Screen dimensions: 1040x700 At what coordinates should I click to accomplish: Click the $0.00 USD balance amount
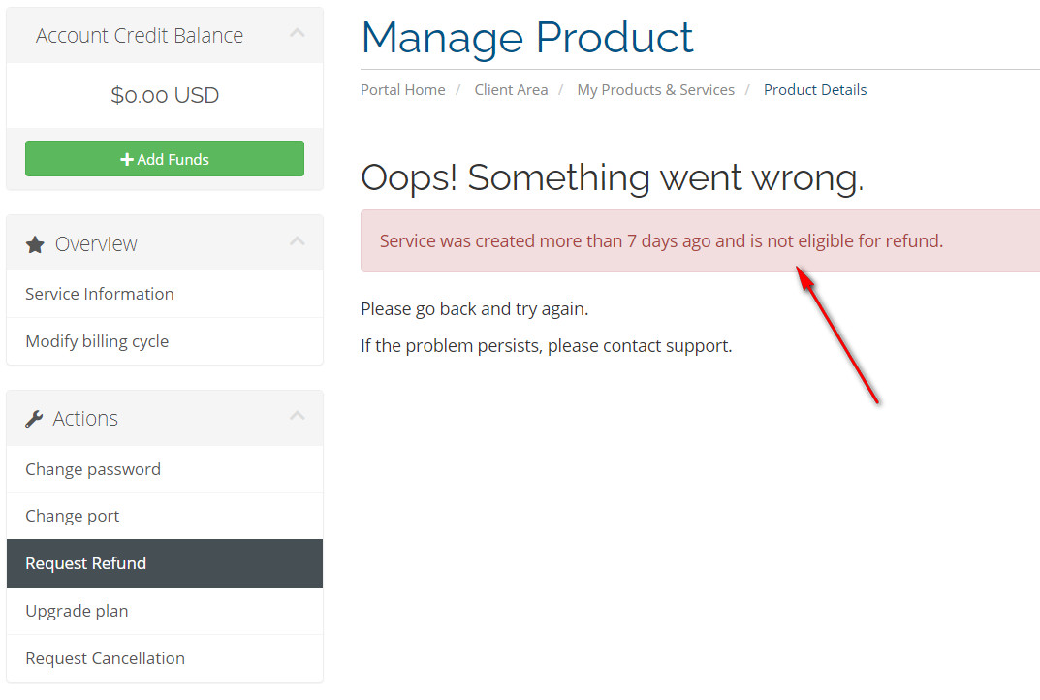pyautogui.click(x=165, y=96)
